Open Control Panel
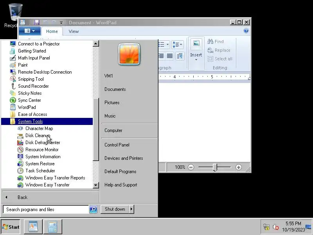The height and width of the screenshot is (235, 313). [x=117, y=145]
